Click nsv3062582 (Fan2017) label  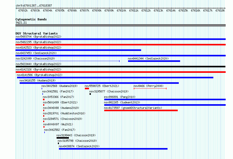tap(60, 130)
